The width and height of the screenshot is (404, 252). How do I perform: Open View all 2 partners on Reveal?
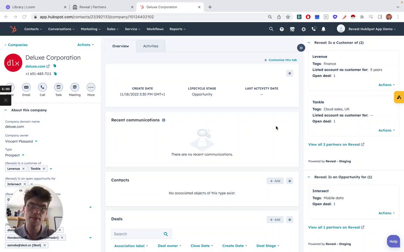pos(336,145)
